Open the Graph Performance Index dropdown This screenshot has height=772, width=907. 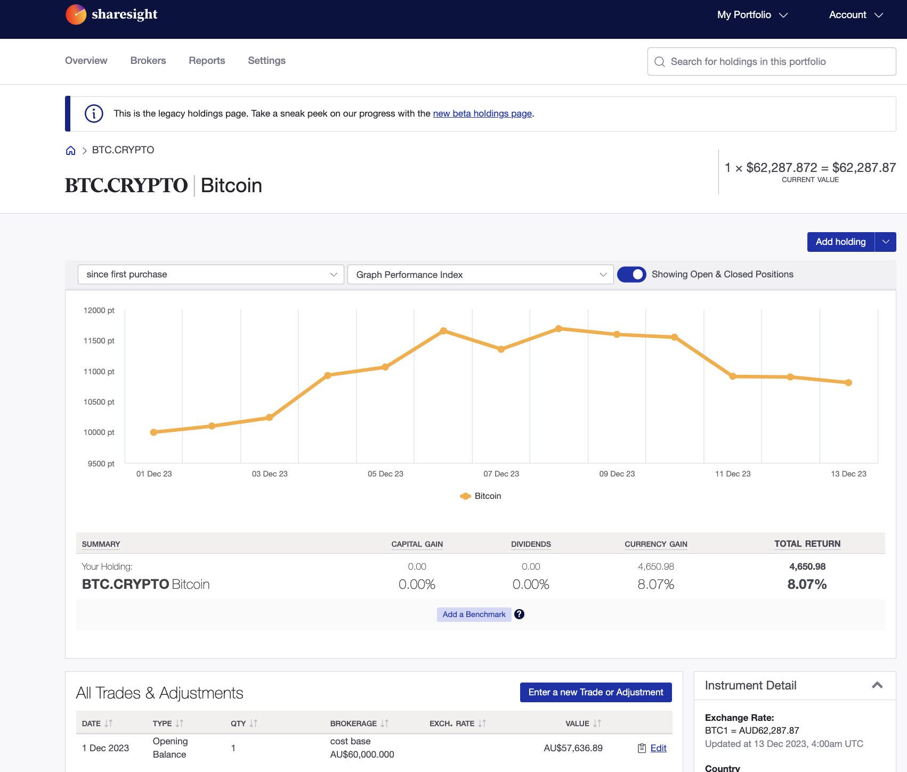point(480,274)
